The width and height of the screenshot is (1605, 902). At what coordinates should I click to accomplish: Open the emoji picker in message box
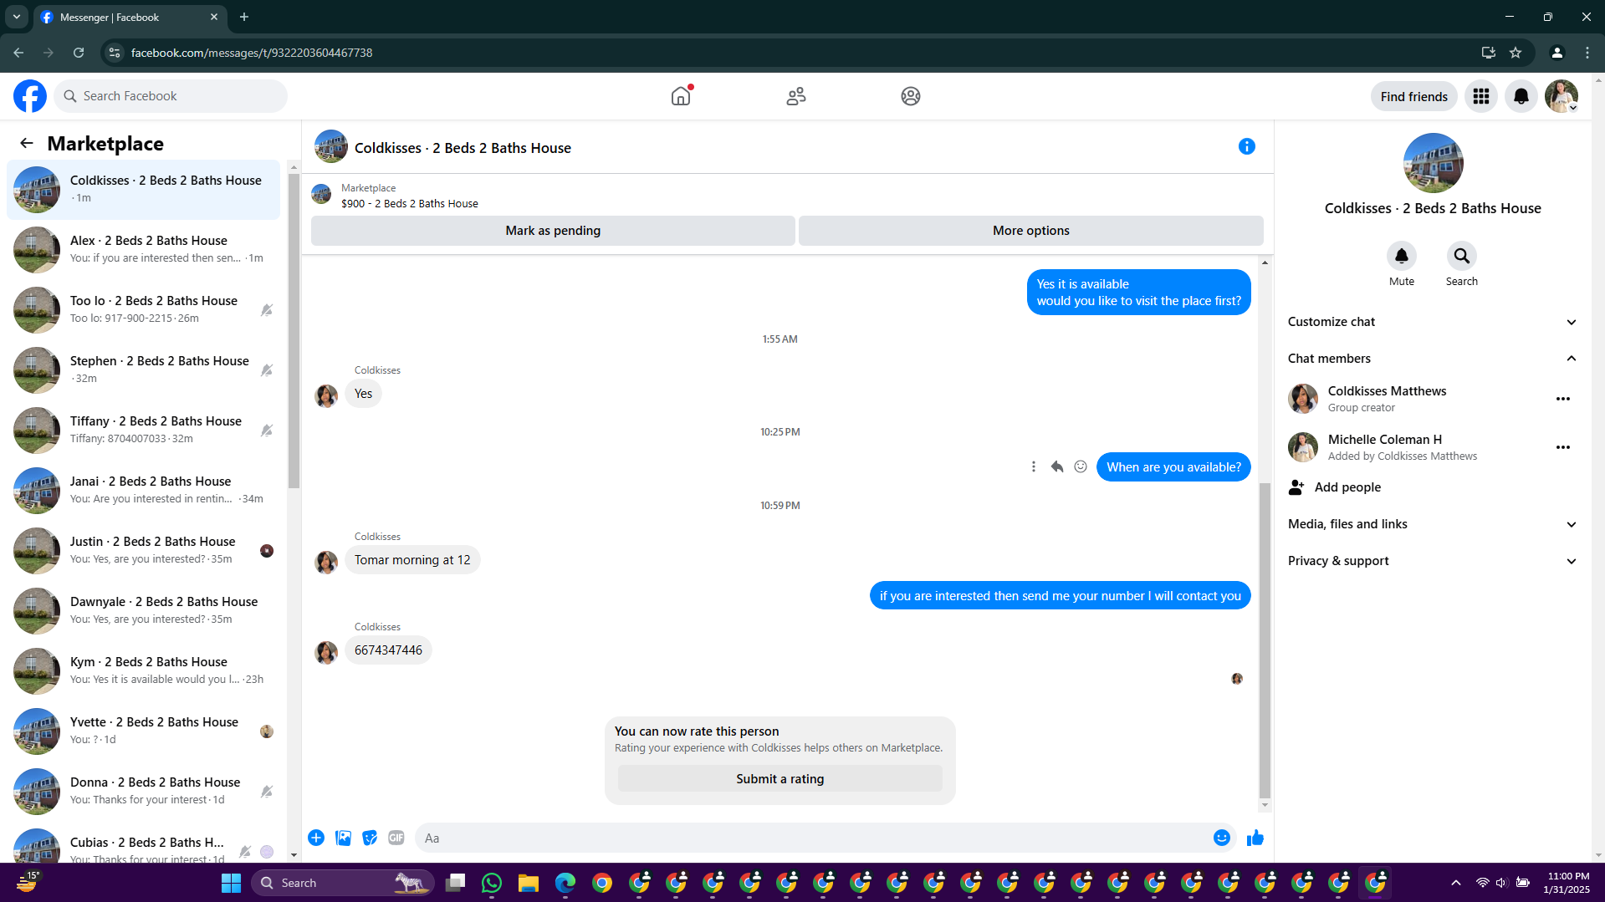point(1222,838)
